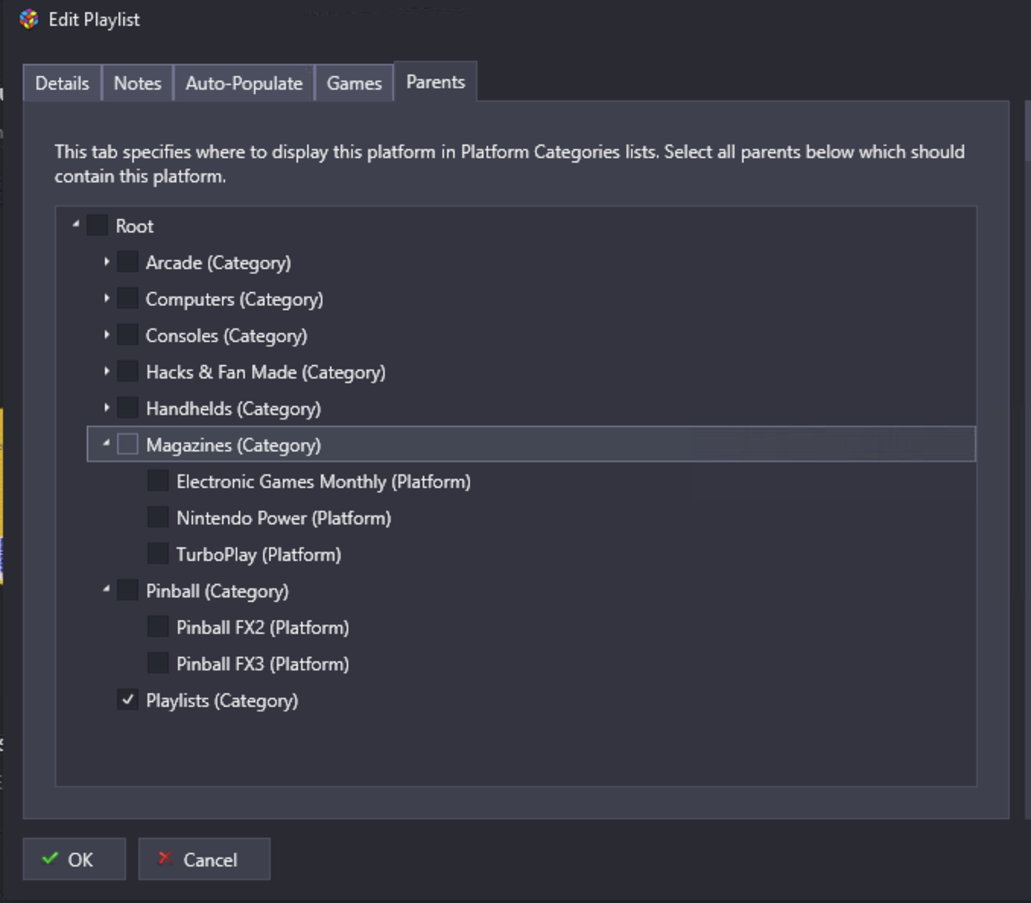This screenshot has width=1031, height=903.
Task: Switch to the Games tab
Action: (354, 83)
